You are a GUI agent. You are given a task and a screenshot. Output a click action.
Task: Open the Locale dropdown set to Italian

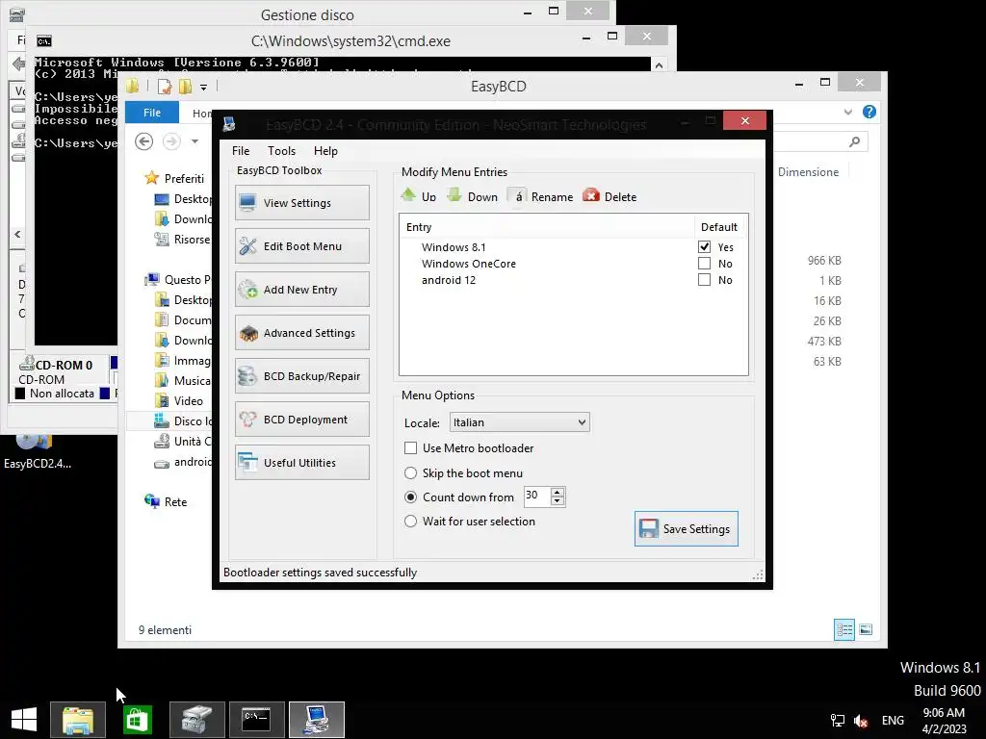519,422
